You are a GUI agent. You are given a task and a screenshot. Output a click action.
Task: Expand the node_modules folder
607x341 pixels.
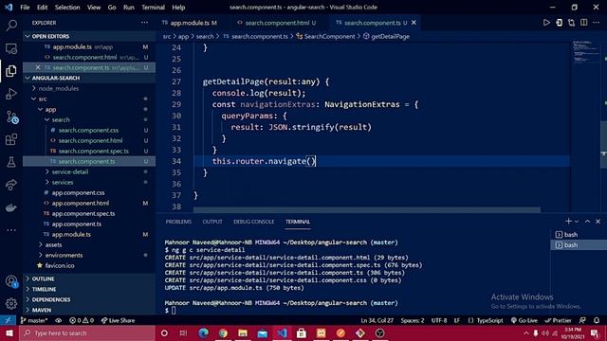pos(59,88)
